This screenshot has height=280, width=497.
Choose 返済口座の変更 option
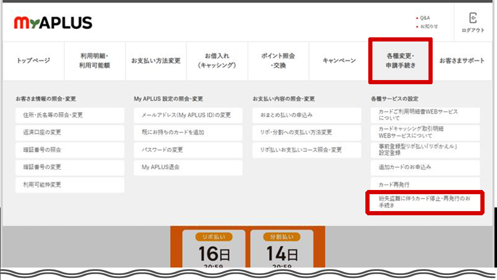70,133
